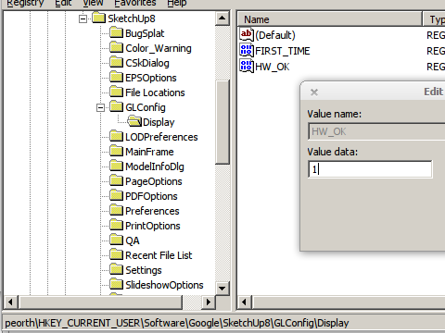Screen dimensions: 445x333
Task: Select the Color_Warning folder icon
Action: (x=117, y=47)
